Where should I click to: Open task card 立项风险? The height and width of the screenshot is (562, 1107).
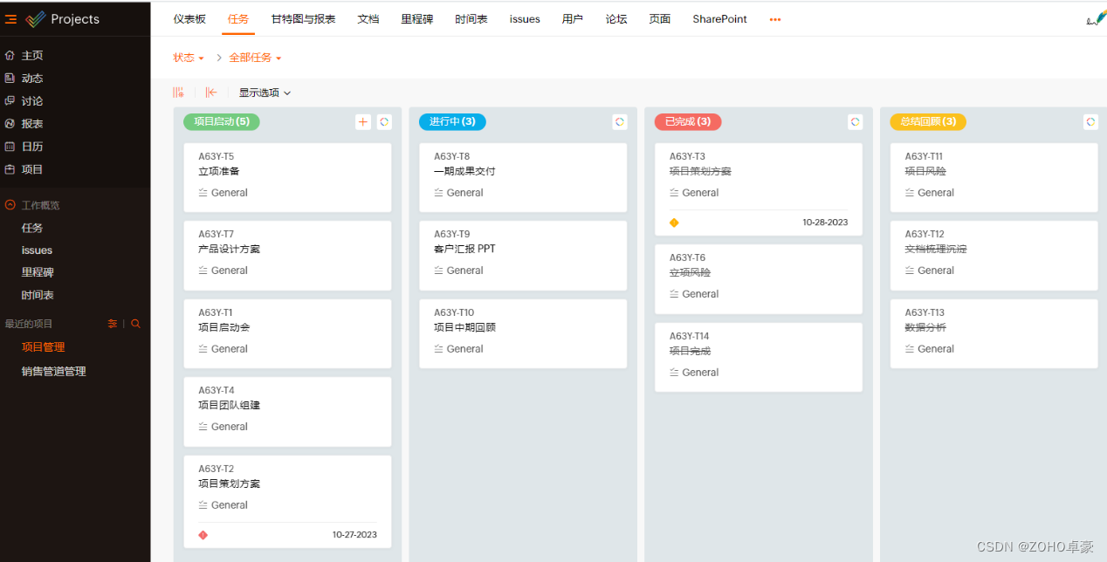click(x=759, y=279)
